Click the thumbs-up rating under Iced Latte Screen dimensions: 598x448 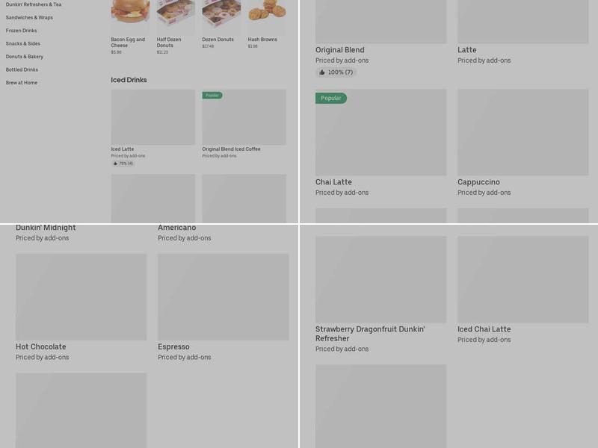click(123, 164)
